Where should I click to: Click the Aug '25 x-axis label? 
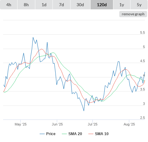point(129,124)
